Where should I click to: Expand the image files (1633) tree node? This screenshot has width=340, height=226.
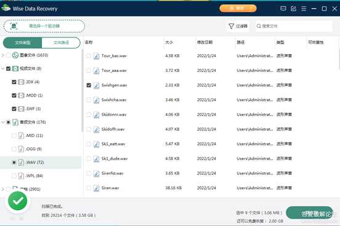[x=3, y=55]
